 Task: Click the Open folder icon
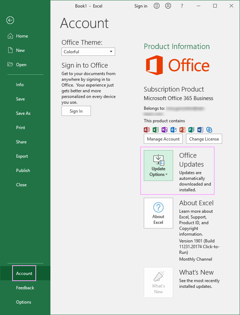point(10,64)
